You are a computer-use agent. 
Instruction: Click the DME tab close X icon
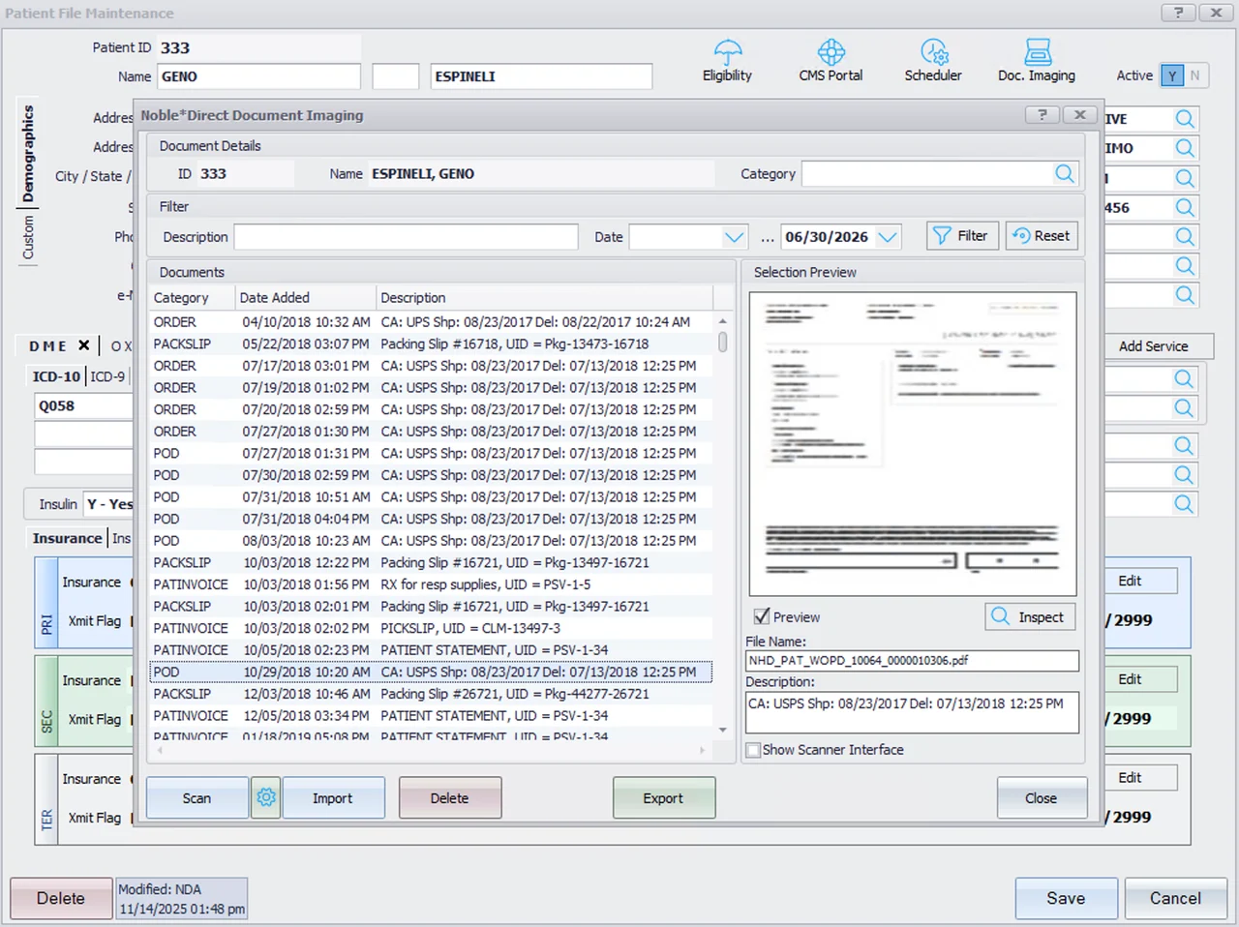point(84,345)
